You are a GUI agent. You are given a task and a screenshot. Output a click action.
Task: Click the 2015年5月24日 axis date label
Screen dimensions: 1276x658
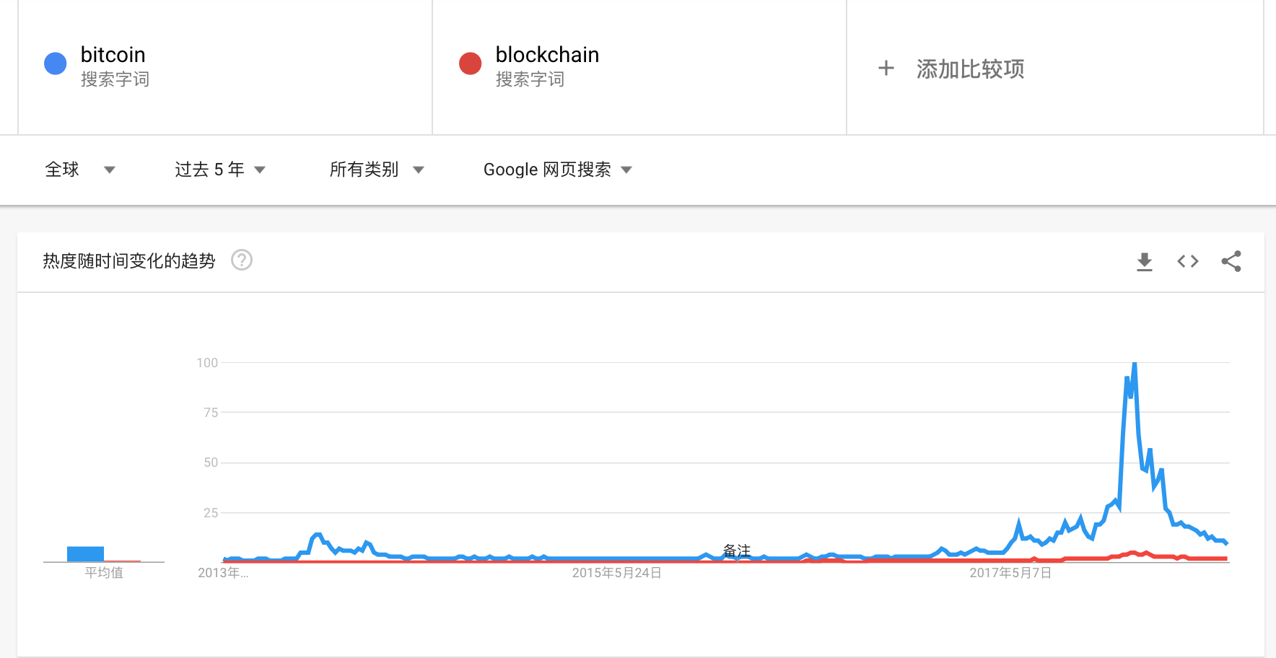(x=616, y=573)
